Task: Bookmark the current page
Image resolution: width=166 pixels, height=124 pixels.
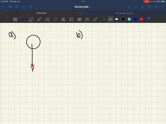Action: tap(142, 7)
